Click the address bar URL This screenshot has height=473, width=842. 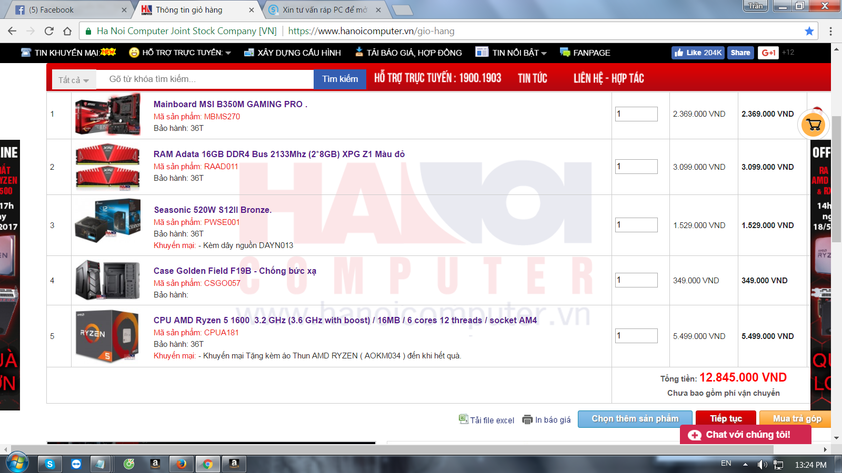point(371,31)
